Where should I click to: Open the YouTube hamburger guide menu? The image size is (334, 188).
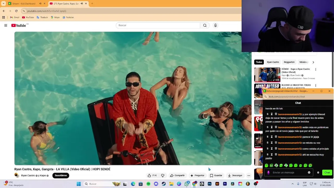[x=5, y=25]
